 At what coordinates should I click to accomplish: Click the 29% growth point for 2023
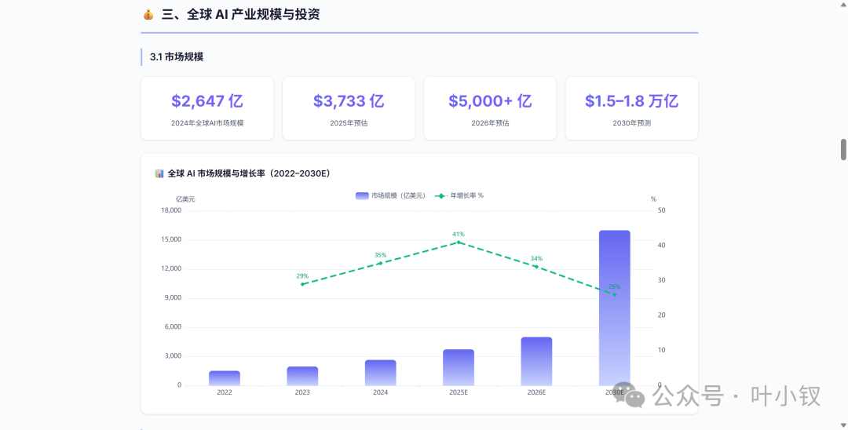(x=302, y=284)
